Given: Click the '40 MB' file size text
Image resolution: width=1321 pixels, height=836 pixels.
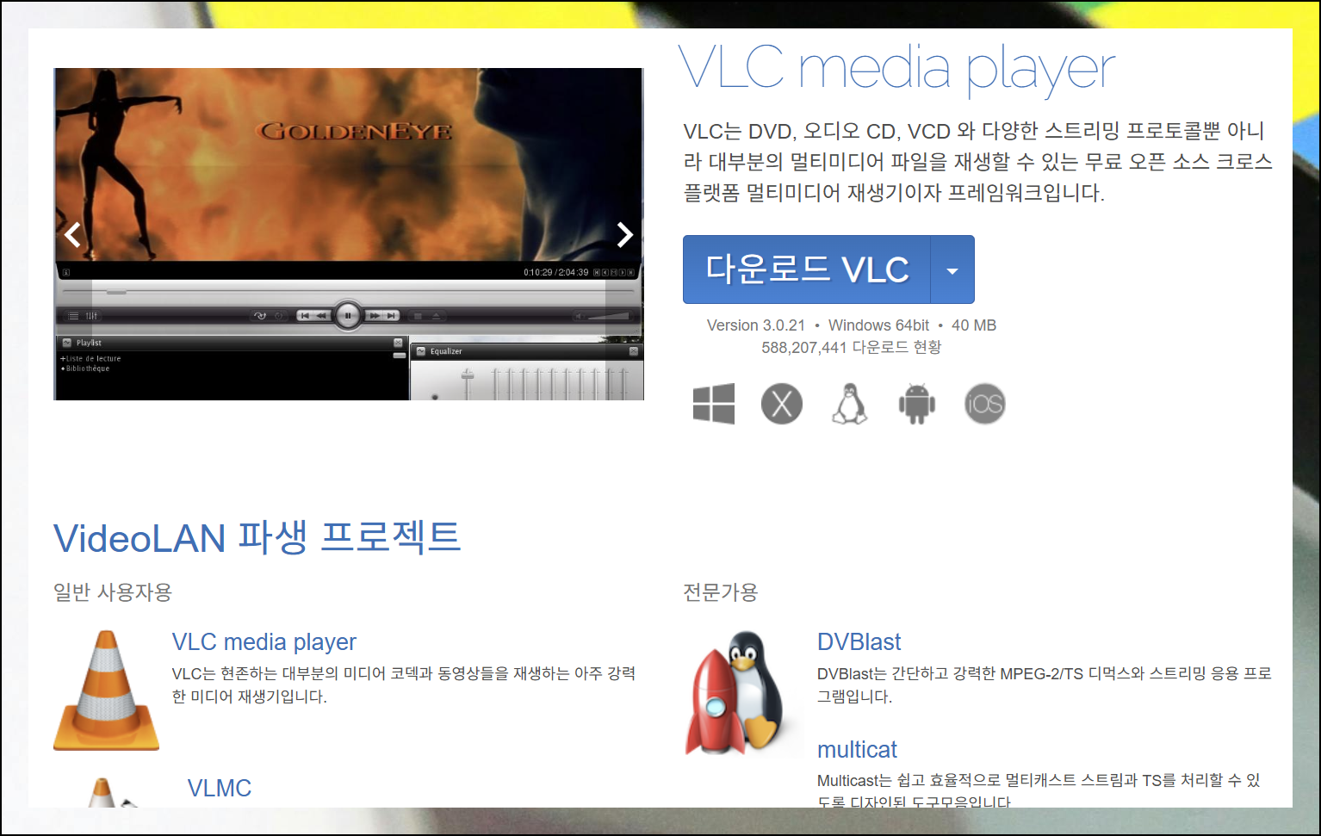Looking at the screenshot, I should (x=974, y=325).
